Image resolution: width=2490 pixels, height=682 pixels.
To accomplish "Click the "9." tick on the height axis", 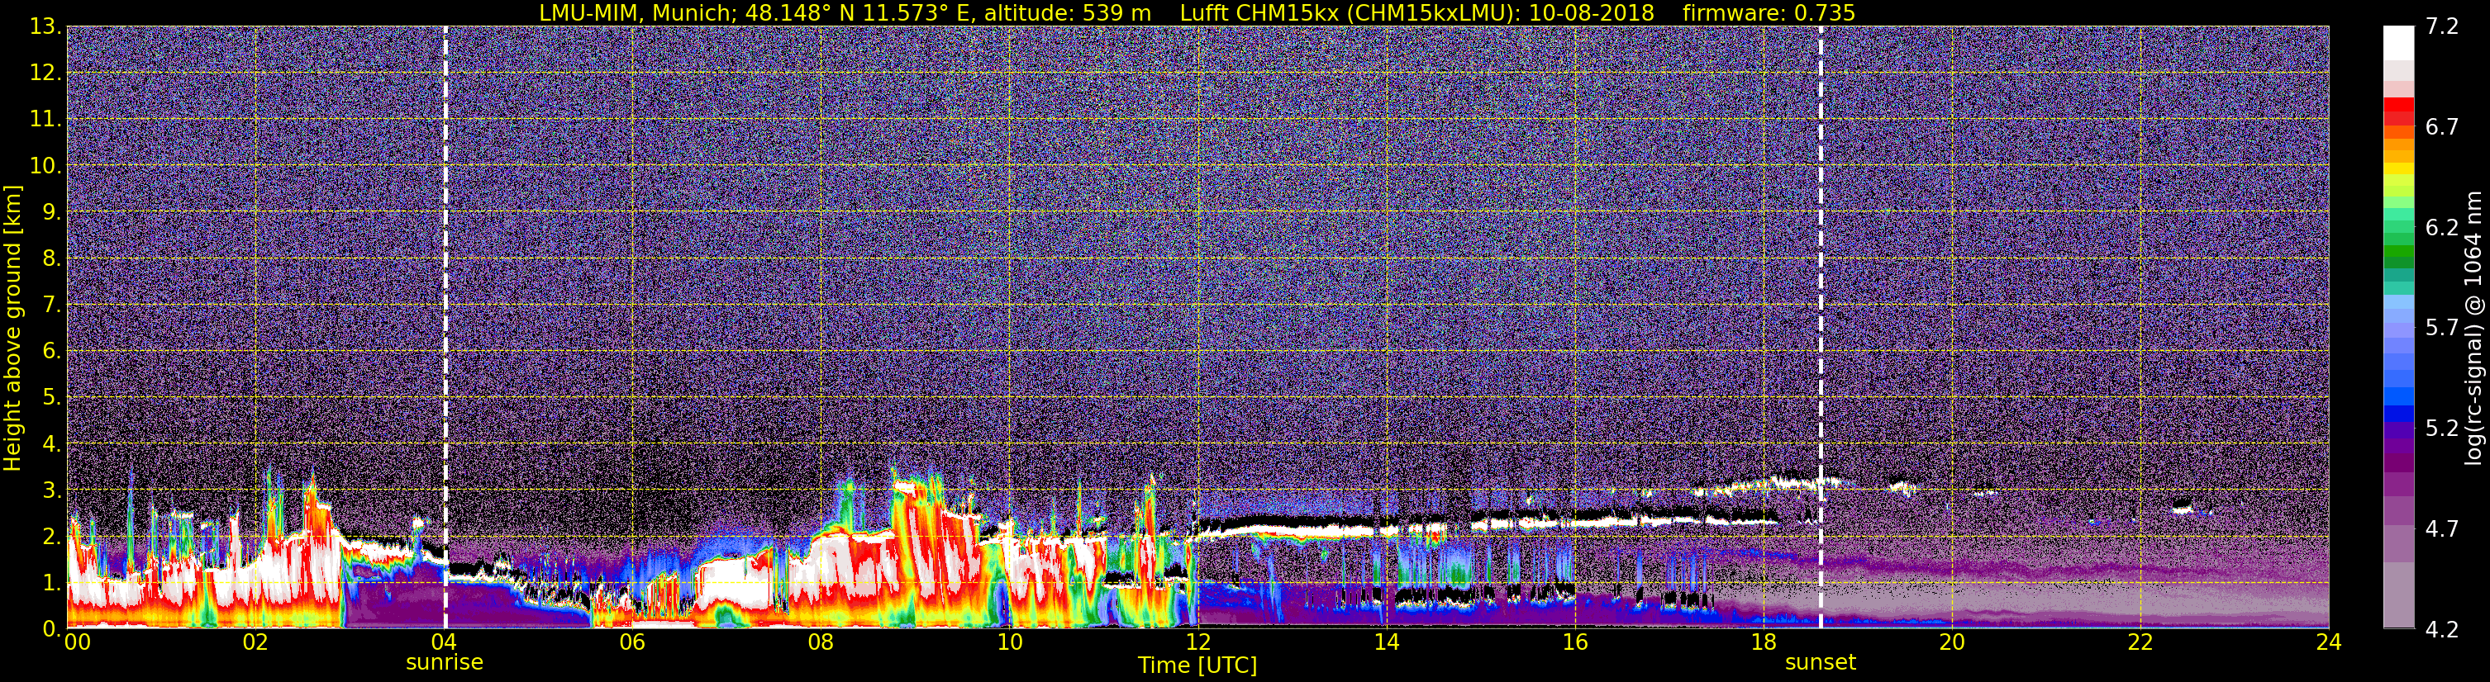I will pos(51,211).
